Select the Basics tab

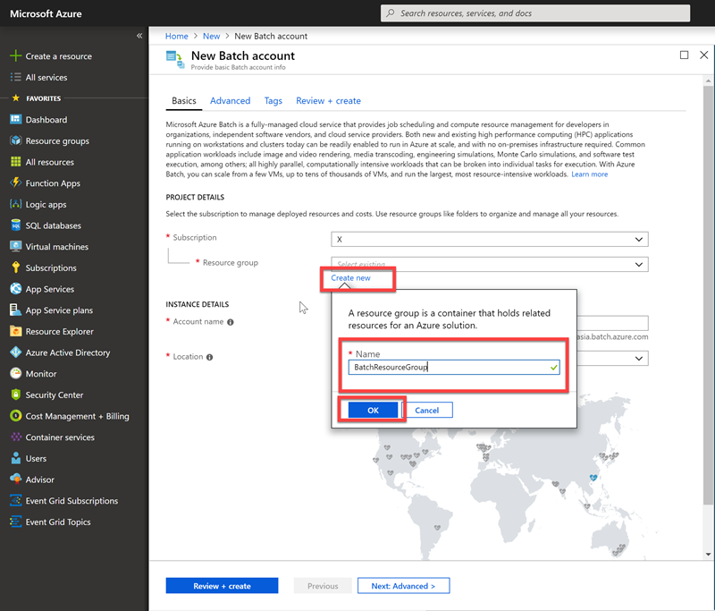tap(184, 101)
